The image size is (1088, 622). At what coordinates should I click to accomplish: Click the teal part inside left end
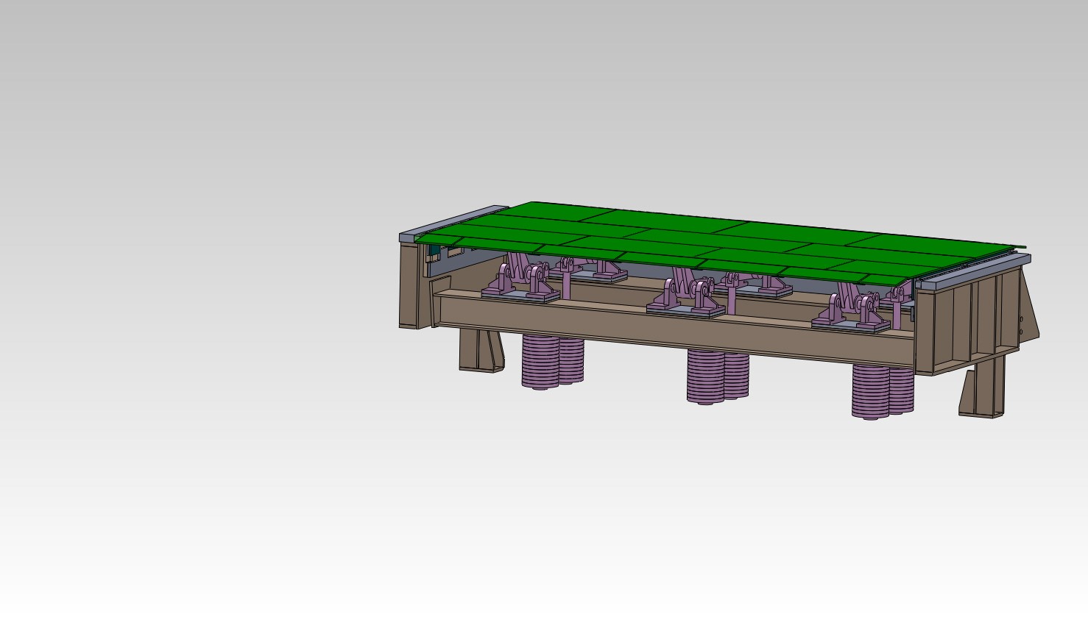pos(434,251)
